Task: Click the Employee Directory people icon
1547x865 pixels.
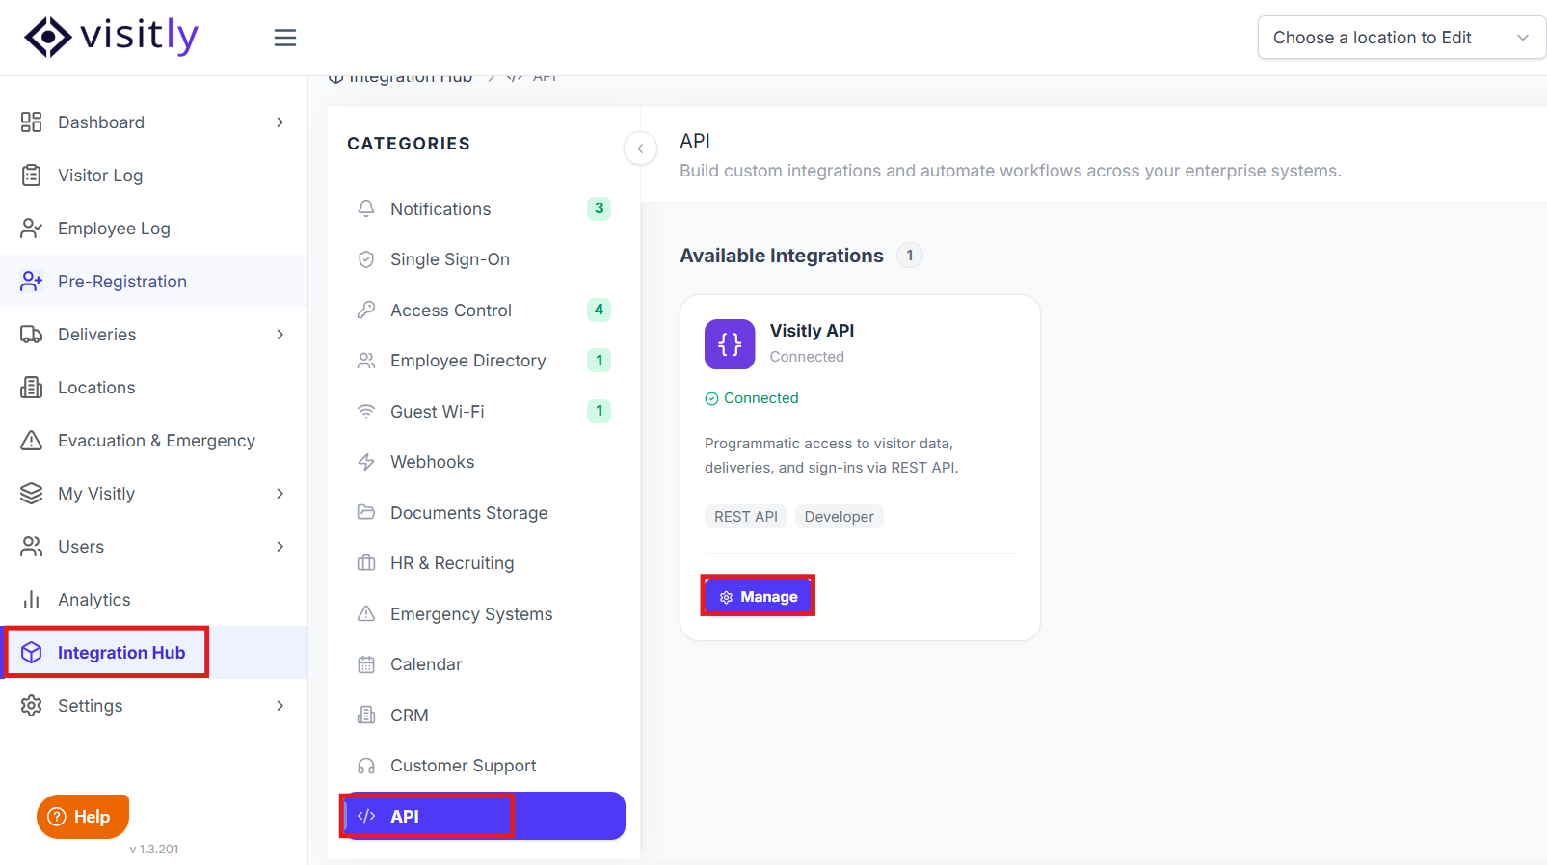Action: [366, 361]
